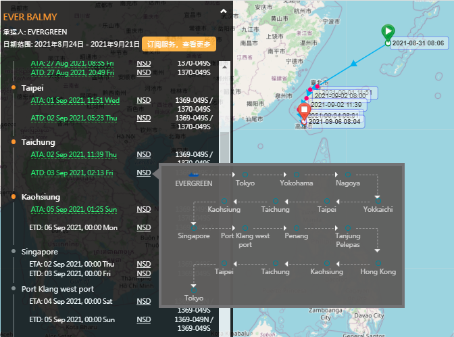Click the 2021-09-06 08:04 map label
Viewport: 454px width, 337px height.
(334, 122)
